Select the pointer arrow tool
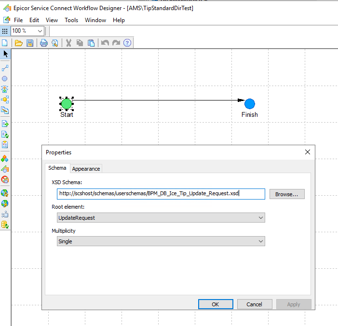The height and width of the screenshot is (326, 338). coord(5,54)
